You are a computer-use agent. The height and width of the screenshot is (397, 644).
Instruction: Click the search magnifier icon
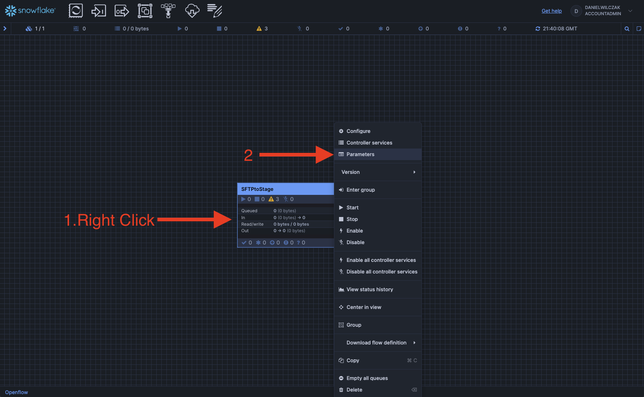[x=627, y=29]
